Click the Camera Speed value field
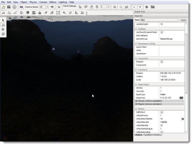Viewport: 193px width, 146px height. 42,7
